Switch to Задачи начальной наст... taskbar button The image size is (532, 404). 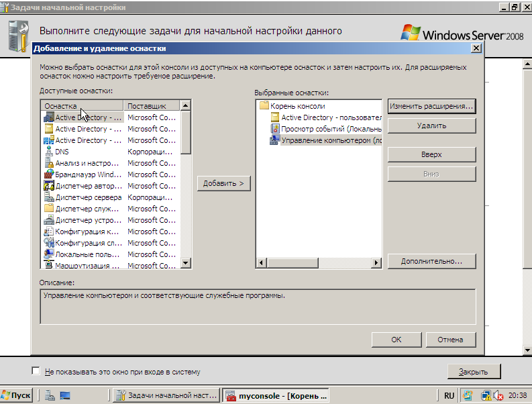coord(166,395)
